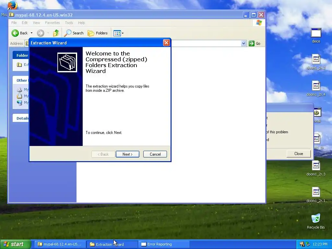Open the Help menu
Image resolution: width=332 pixels, height=249 pixels.
point(81,23)
